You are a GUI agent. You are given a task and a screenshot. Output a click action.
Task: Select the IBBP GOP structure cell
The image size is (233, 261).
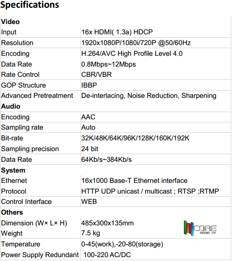coord(89,85)
